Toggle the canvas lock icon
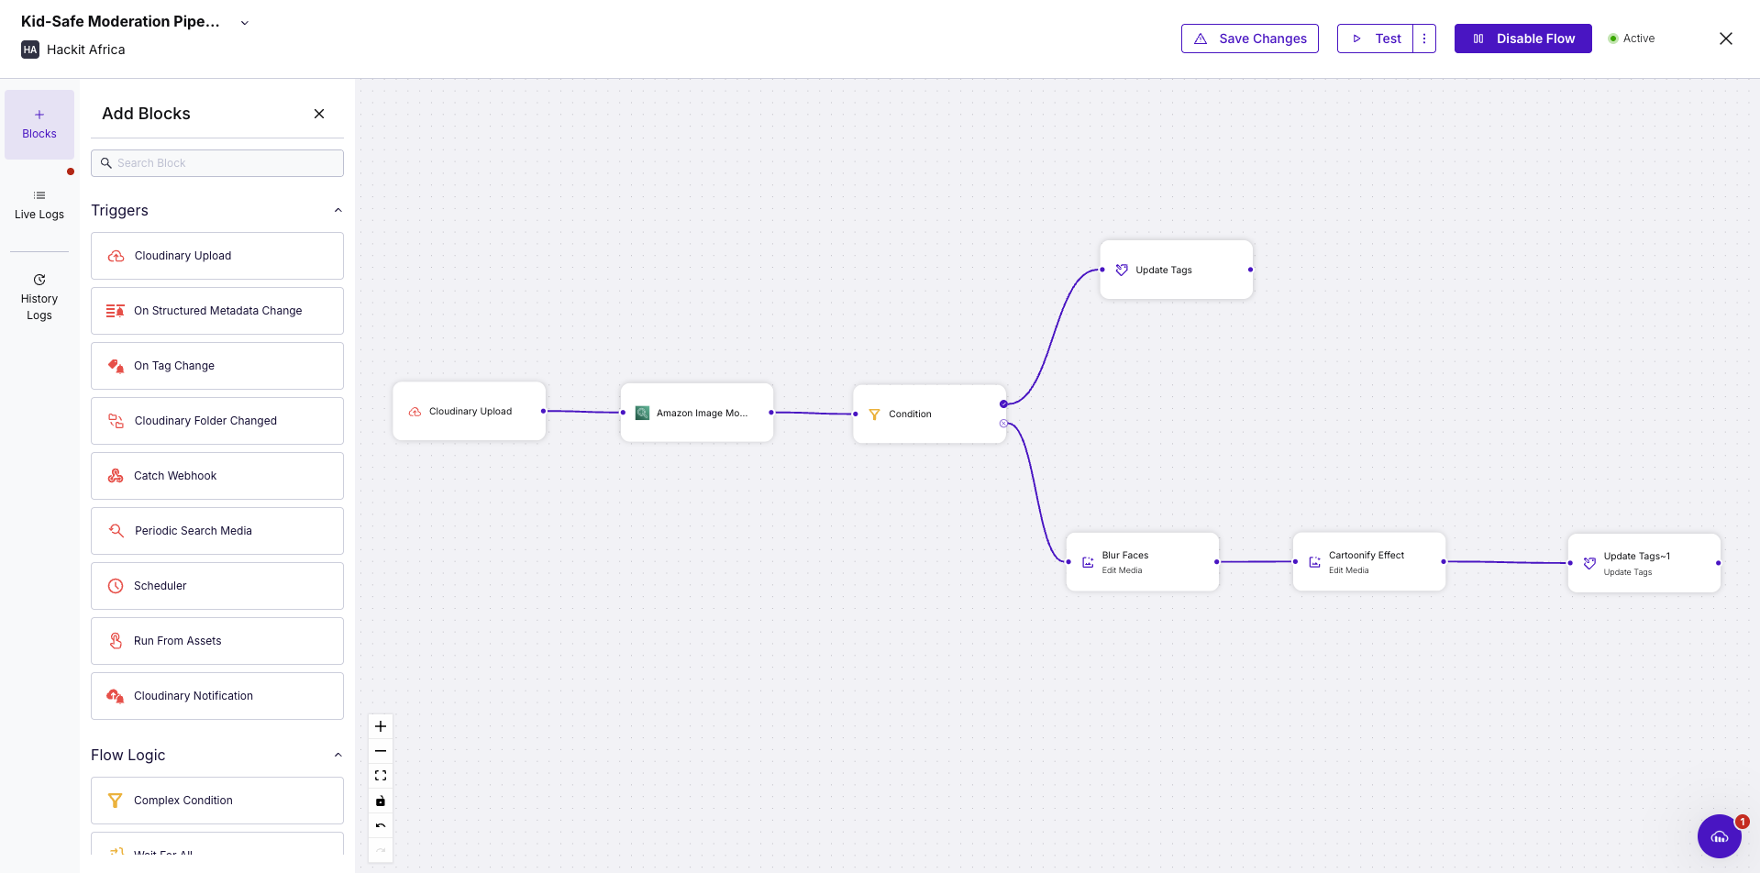Image resolution: width=1760 pixels, height=873 pixels. point(381,800)
